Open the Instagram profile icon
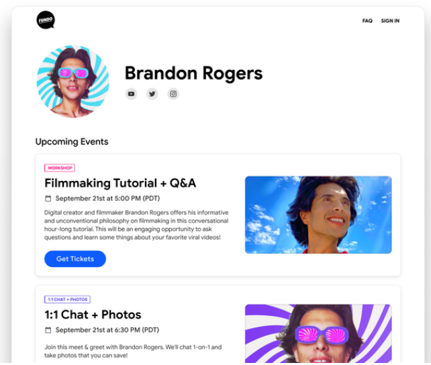The height and width of the screenshot is (365, 431). pos(173,94)
